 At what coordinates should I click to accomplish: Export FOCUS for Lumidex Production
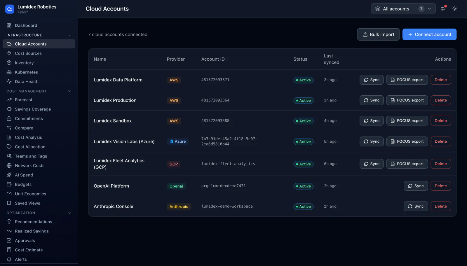tap(407, 100)
